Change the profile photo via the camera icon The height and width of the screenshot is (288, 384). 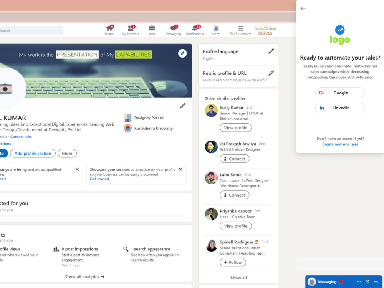5,88
